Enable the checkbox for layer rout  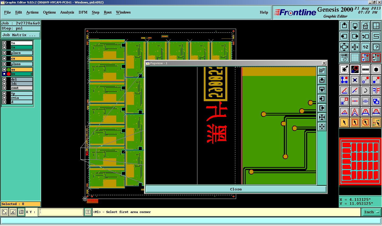pos(4,88)
